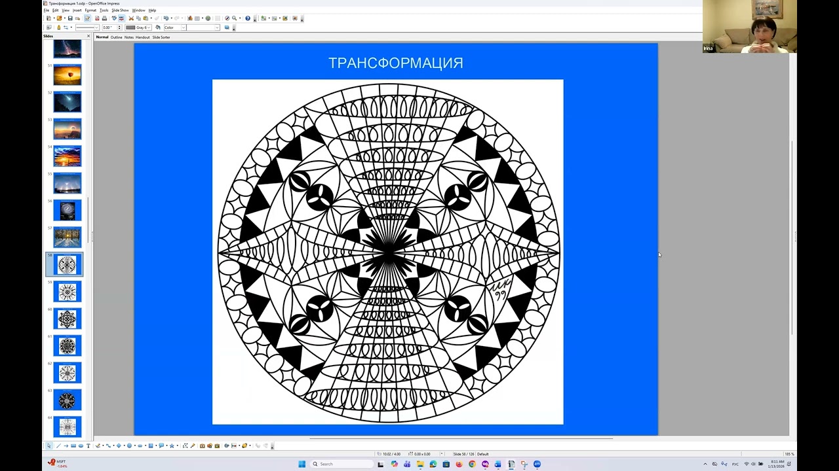The image size is (839, 471).
Task: Run the Spelling check icon
Action: (x=114, y=18)
